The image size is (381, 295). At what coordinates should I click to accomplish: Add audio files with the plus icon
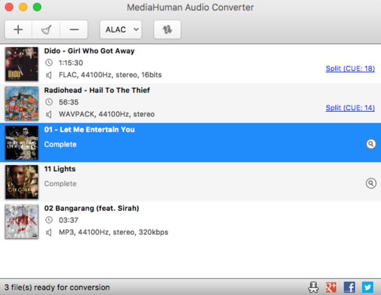18,29
